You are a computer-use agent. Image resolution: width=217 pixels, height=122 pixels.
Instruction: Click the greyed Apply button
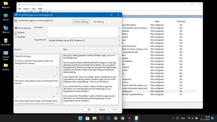coord(115,109)
